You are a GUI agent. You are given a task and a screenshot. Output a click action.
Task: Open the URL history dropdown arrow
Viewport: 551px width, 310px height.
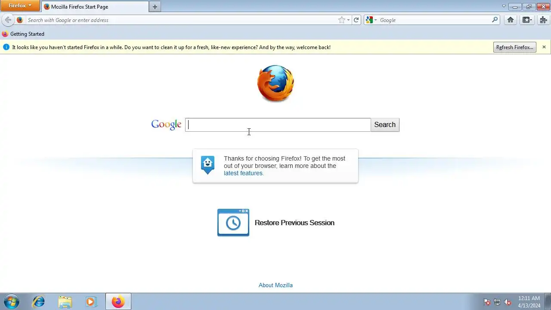pyautogui.click(x=348, y=20)
